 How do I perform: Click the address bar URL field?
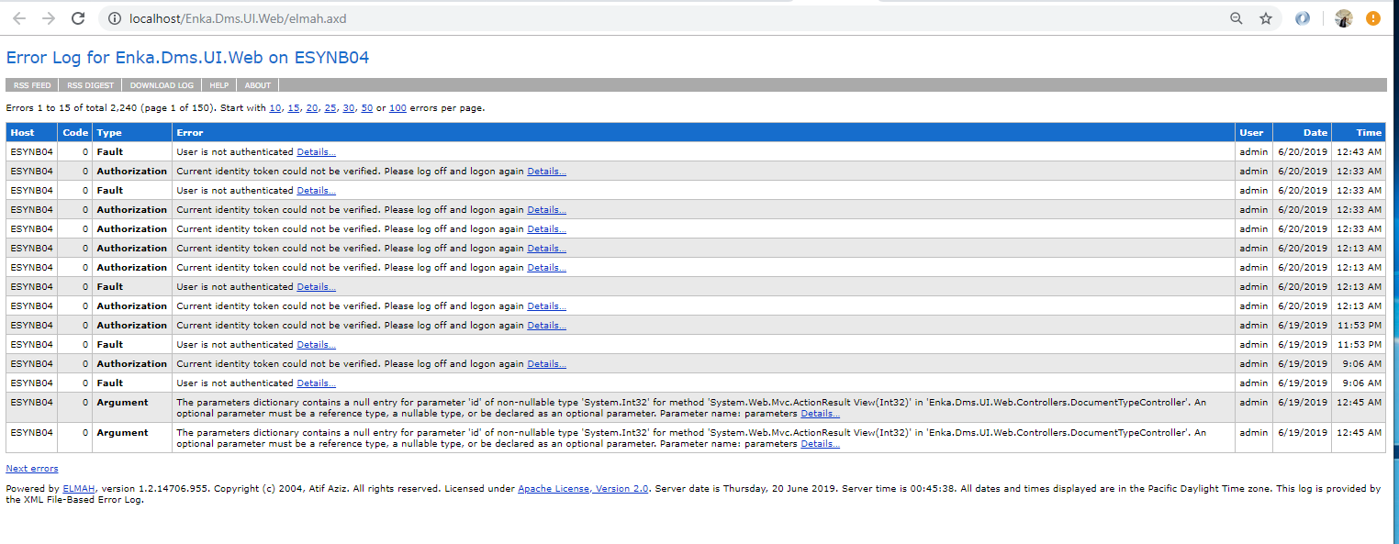click(661, 18)
